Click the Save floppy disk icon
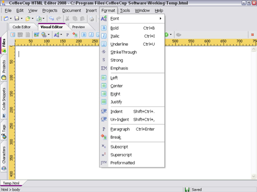Viewport: 257px width, 192px height. point(17,19)
